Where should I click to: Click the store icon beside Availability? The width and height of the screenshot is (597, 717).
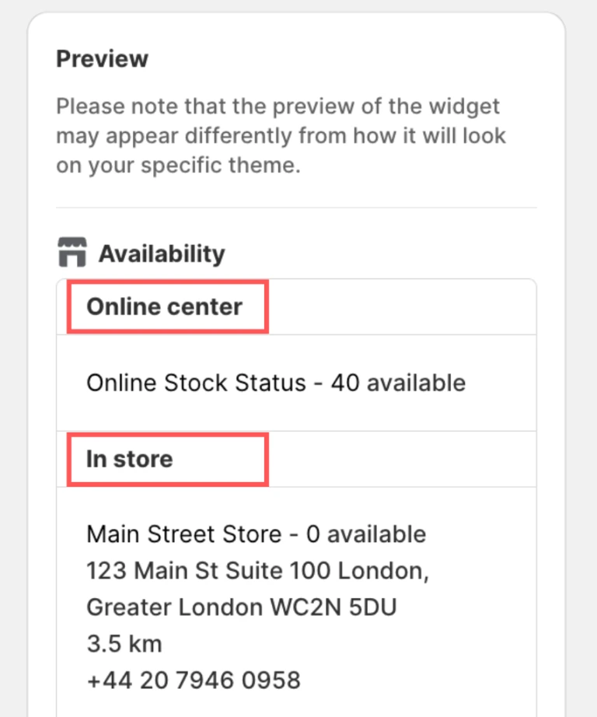(73, 254)
